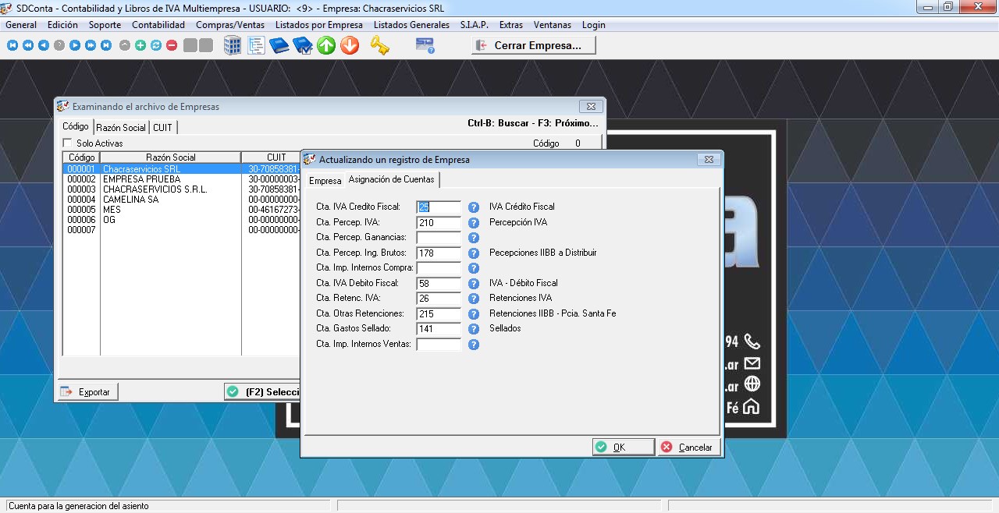Open the Compras/Ventas menu
This screenshot has width=999, height=513.
pyautogui.click(x=229, y=25)
